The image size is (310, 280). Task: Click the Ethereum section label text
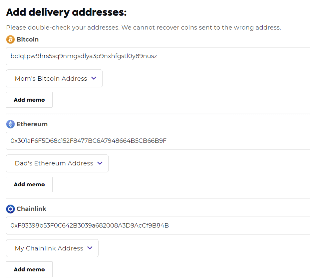(32, 124)
